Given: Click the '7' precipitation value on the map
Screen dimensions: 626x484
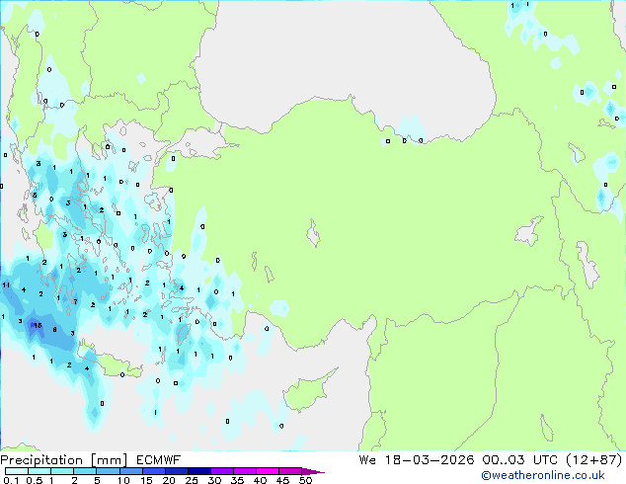Looking at the screenshot, I should tap(75, 301).
